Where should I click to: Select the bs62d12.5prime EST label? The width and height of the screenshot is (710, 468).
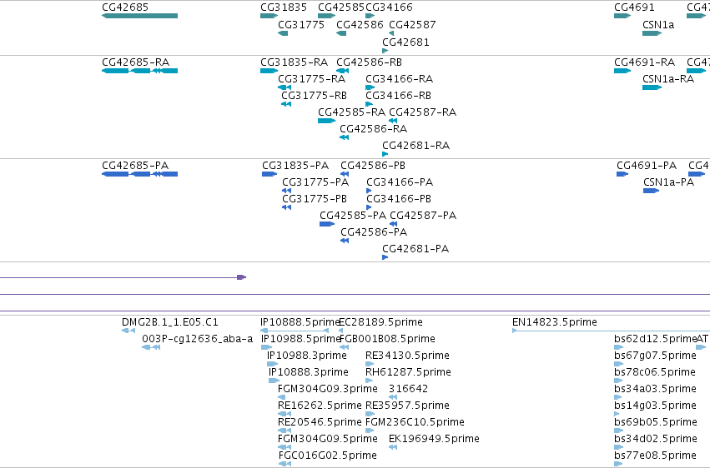655,339
